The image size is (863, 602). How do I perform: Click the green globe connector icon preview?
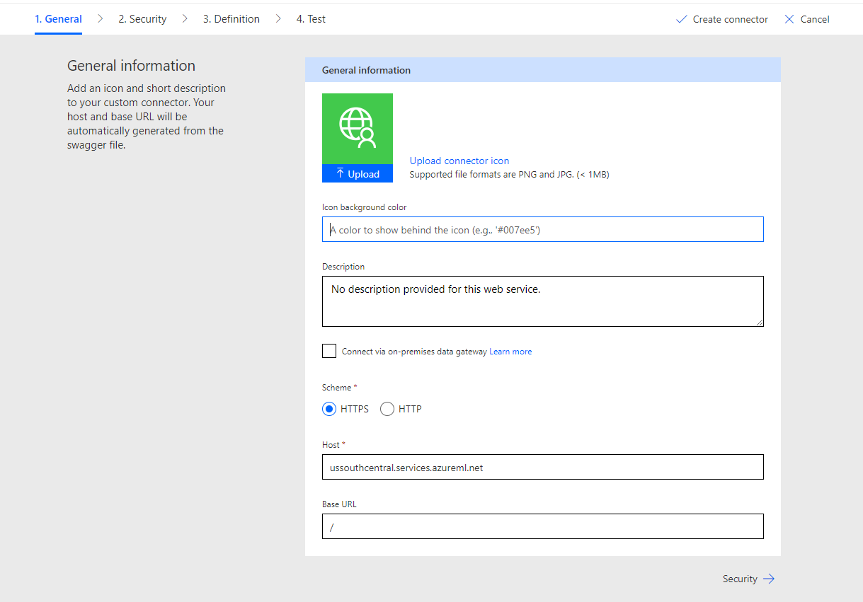(357, 128)
